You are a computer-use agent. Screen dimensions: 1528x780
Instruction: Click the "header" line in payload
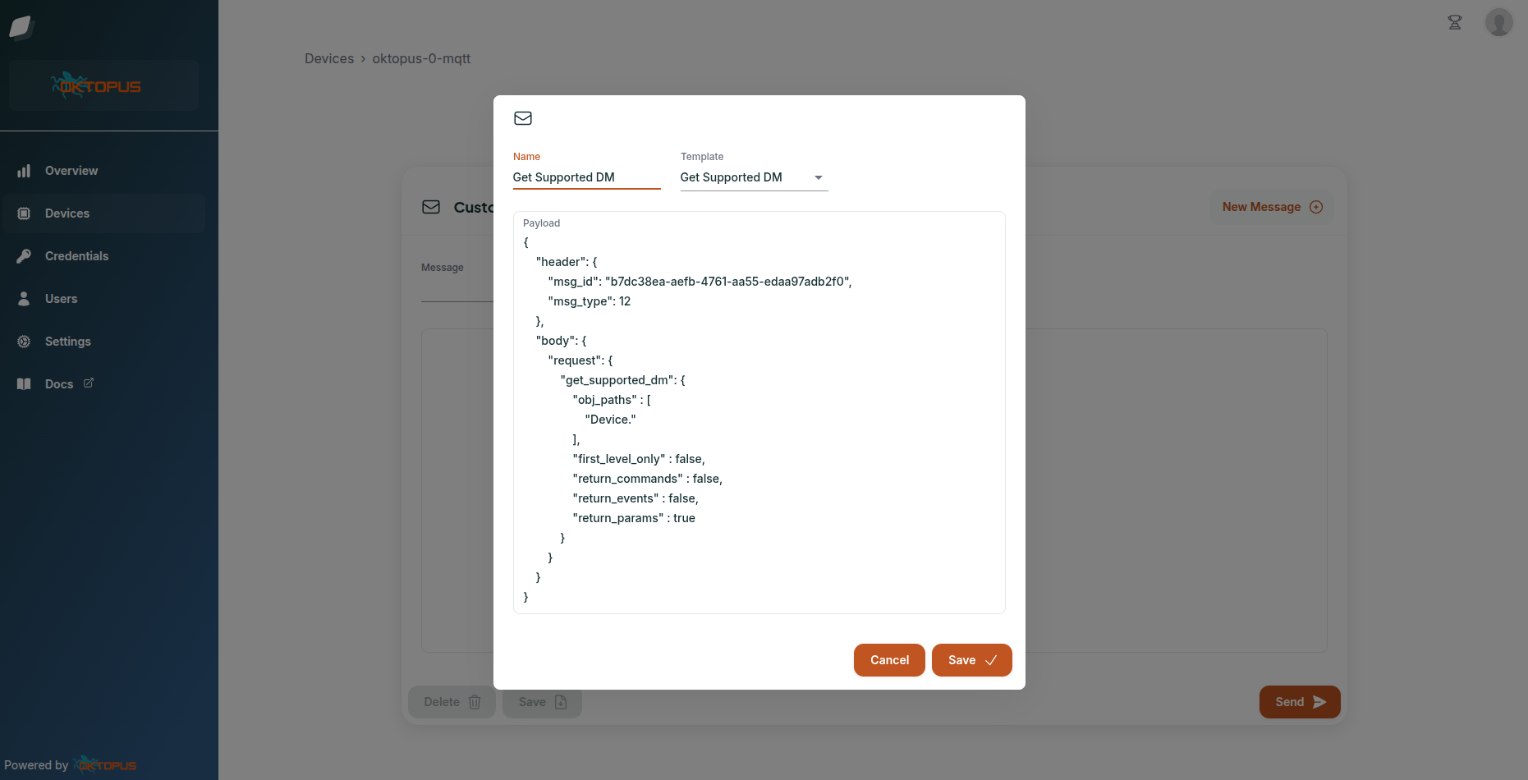tap(567, 262)
